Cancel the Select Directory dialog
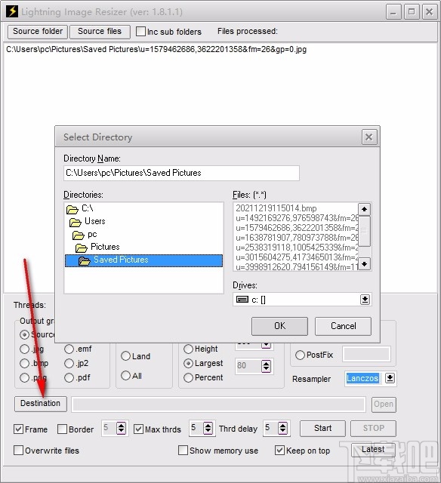Screen dimensions: 441x483 [x=343, y=326]
